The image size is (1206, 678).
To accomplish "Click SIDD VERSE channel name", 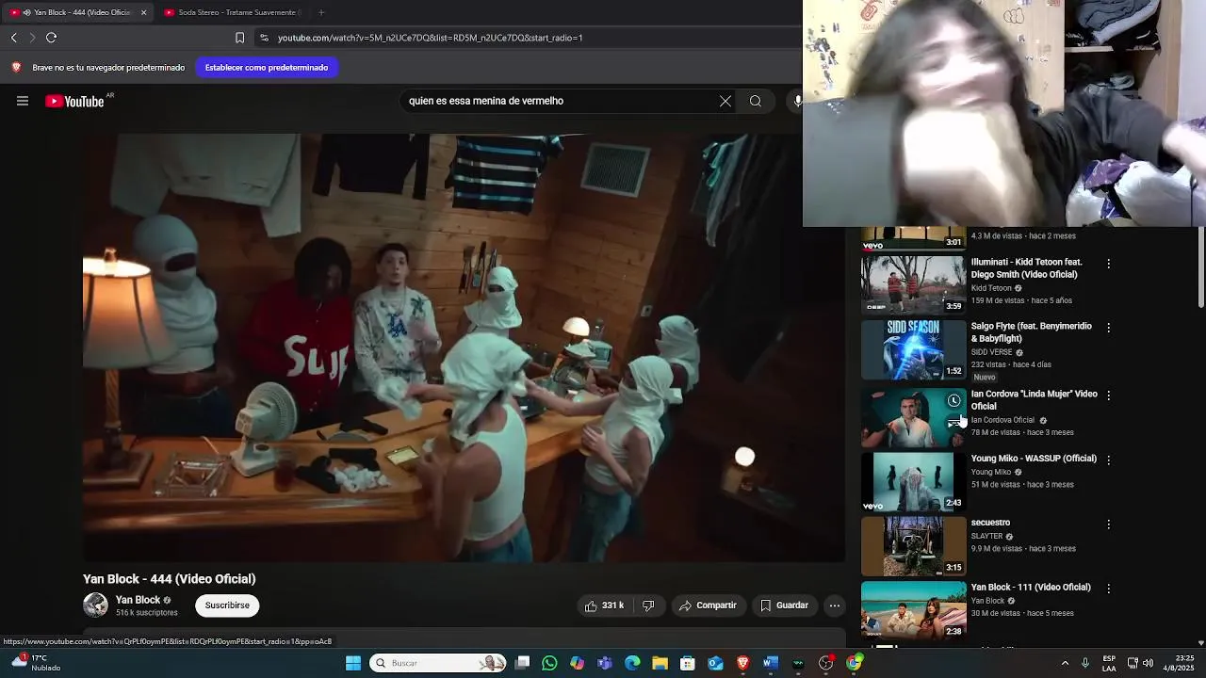I will point(992,352).
